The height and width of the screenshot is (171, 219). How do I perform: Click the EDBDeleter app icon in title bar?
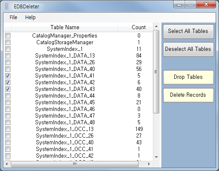pyautogui.click(x=6, y=6)
